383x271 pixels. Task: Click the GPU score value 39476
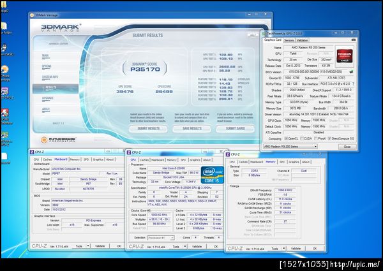click(125, 91)
